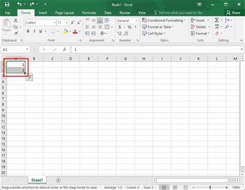The width and height of the screenshot is (245, 190).
Task: Redo the last action
Action: click(x=32, y=4)
